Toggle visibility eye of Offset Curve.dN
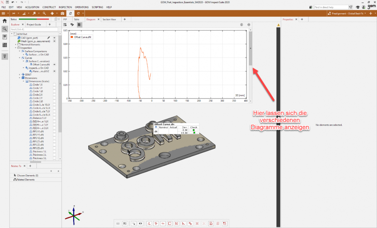This screenshot has width=377, height=228. tap(54, 65)
